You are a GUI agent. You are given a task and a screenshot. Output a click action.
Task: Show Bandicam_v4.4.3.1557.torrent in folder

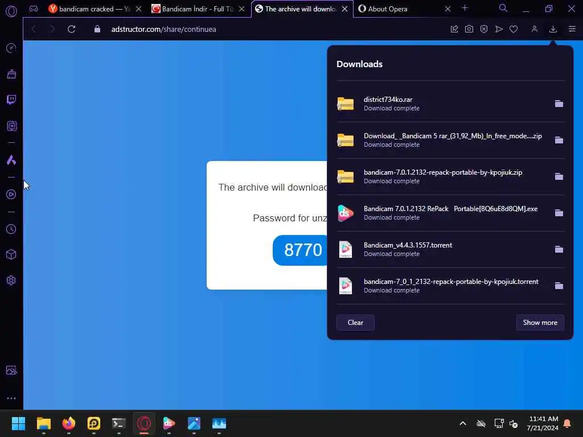point(559,249)
